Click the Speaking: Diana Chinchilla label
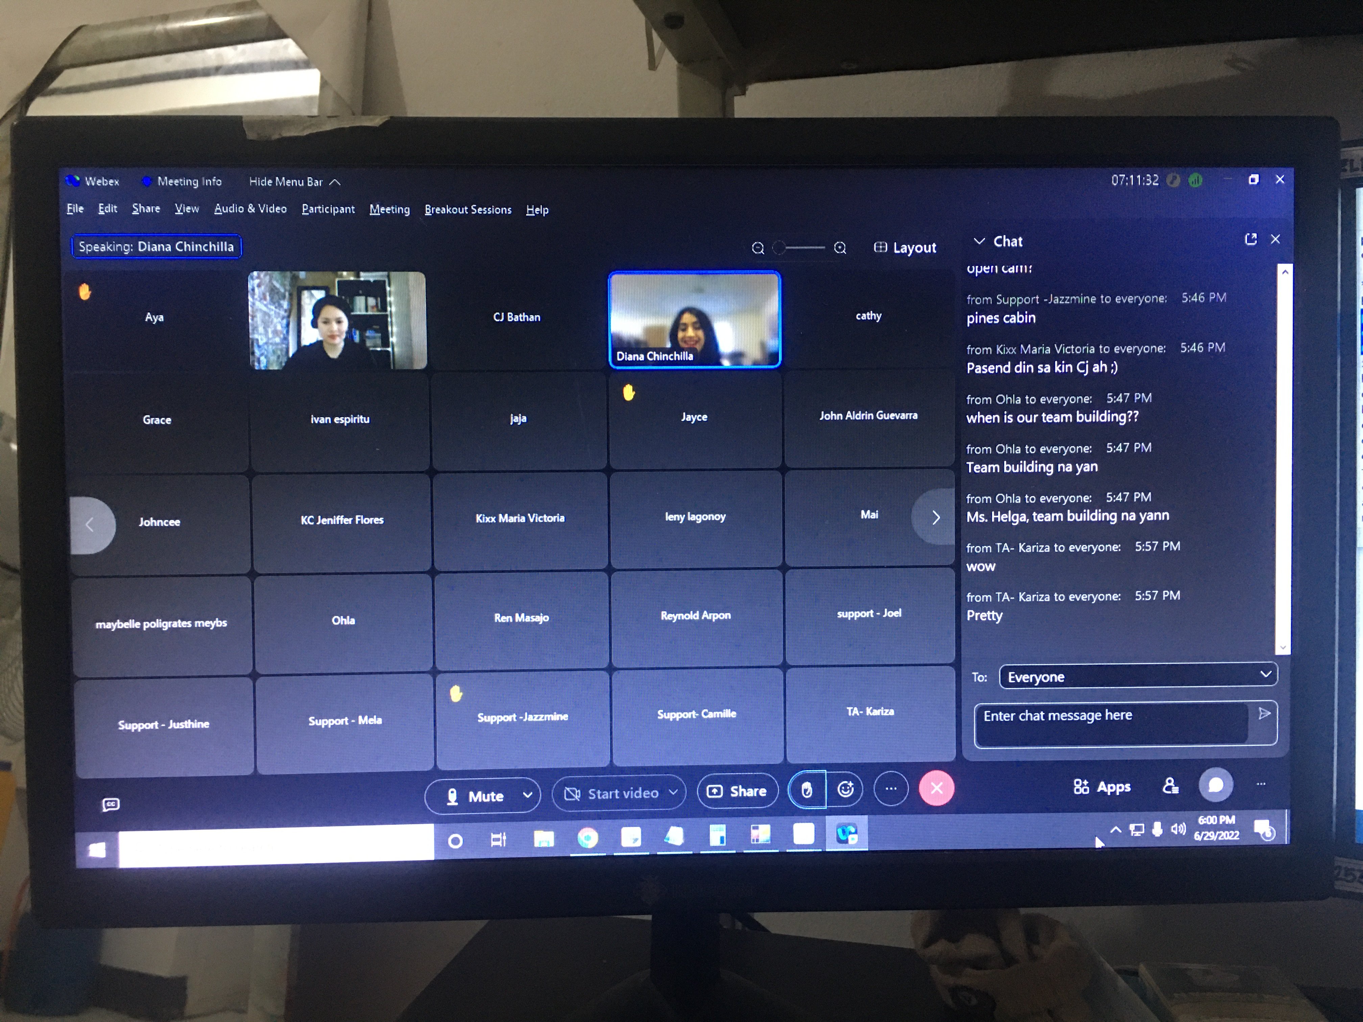This screenshot has width=1363, height=1022. tap(157, 246)
